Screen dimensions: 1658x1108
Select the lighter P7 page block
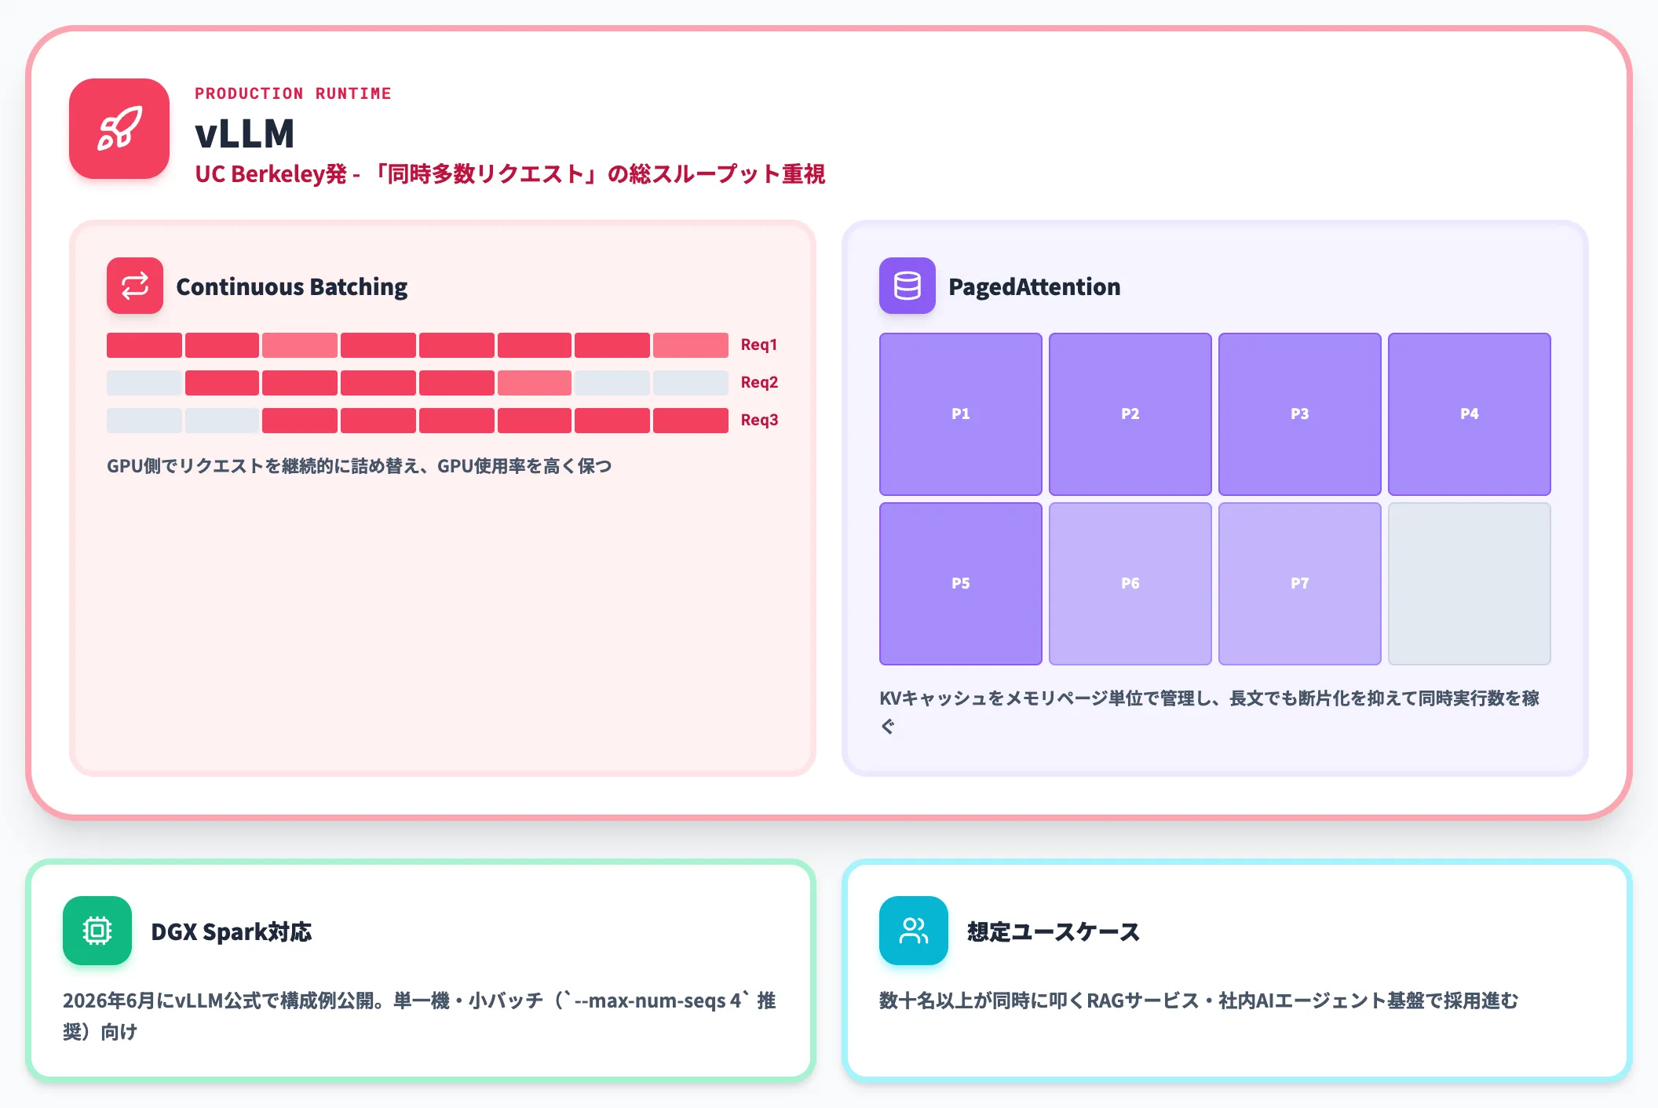(1300, 584)
